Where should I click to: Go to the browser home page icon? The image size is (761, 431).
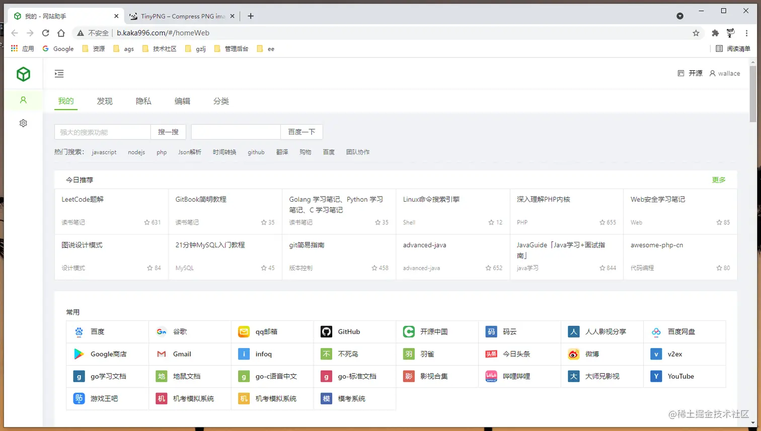[x=61, y=33]
